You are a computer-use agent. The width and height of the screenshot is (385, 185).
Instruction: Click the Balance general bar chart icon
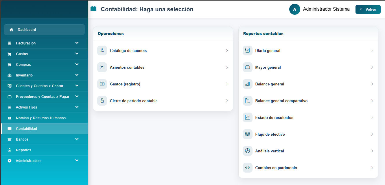tap(247, 84)
